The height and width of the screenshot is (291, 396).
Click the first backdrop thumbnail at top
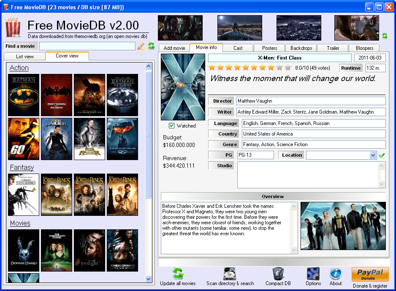(x=180, y=28)
